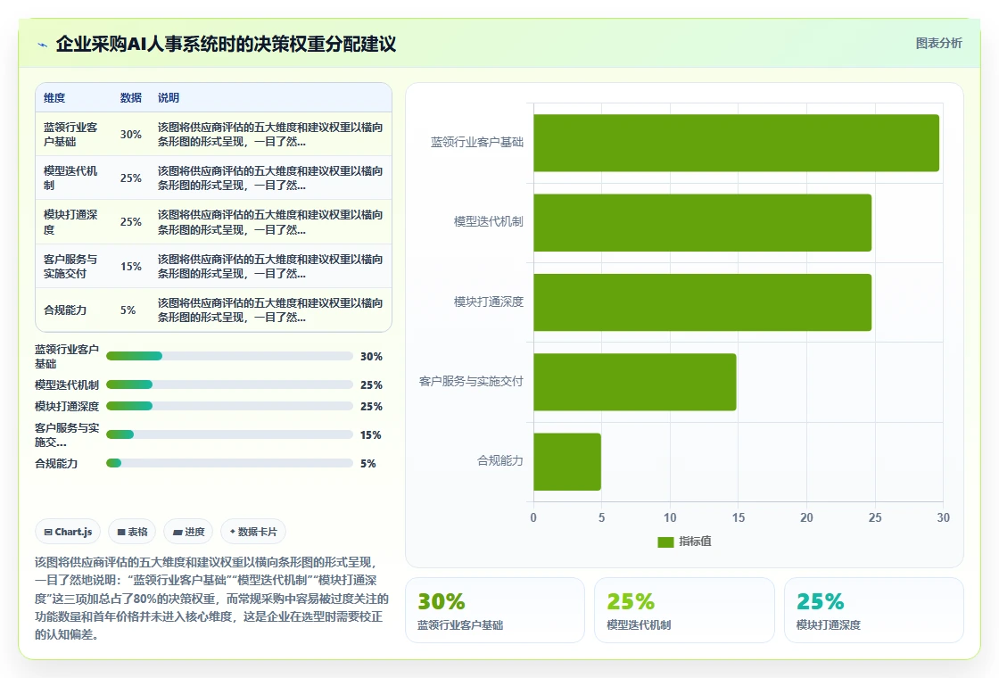Viewport: 999px width, 678px height.
Task: Click the 15% progress percentage label
Action: (x=371, y=435)
